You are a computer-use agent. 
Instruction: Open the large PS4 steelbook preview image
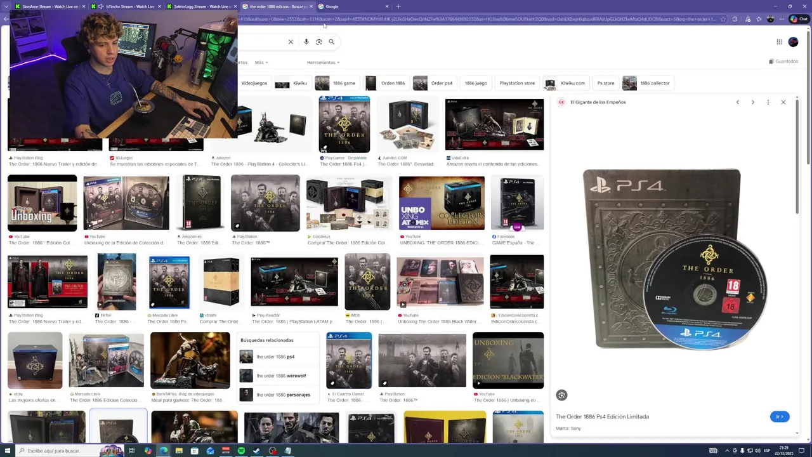(x=674, y=259)
